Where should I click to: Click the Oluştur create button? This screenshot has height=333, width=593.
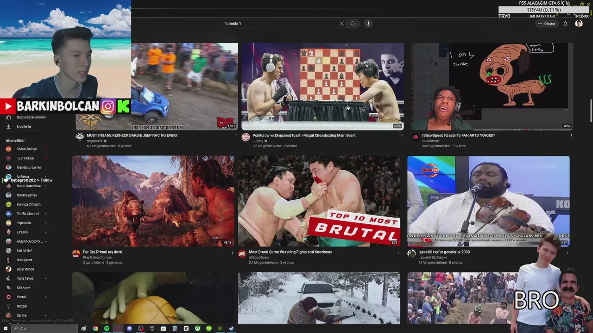click(x=547, y=24)
